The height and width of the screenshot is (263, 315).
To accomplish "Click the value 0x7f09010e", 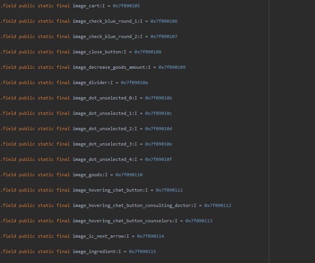I will [x=159, y=144].
